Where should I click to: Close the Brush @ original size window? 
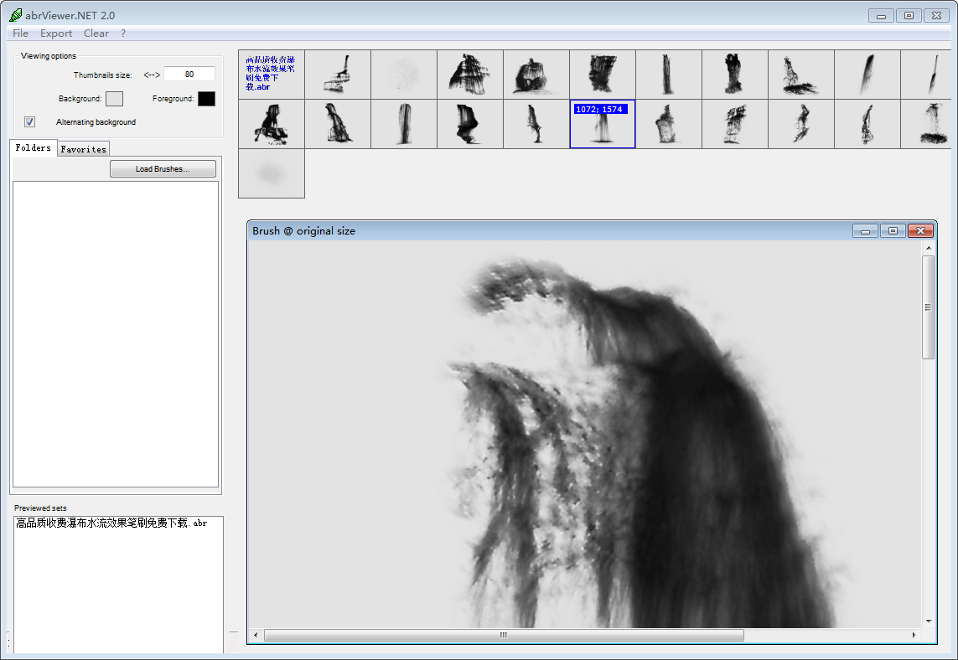pos(920,231)
